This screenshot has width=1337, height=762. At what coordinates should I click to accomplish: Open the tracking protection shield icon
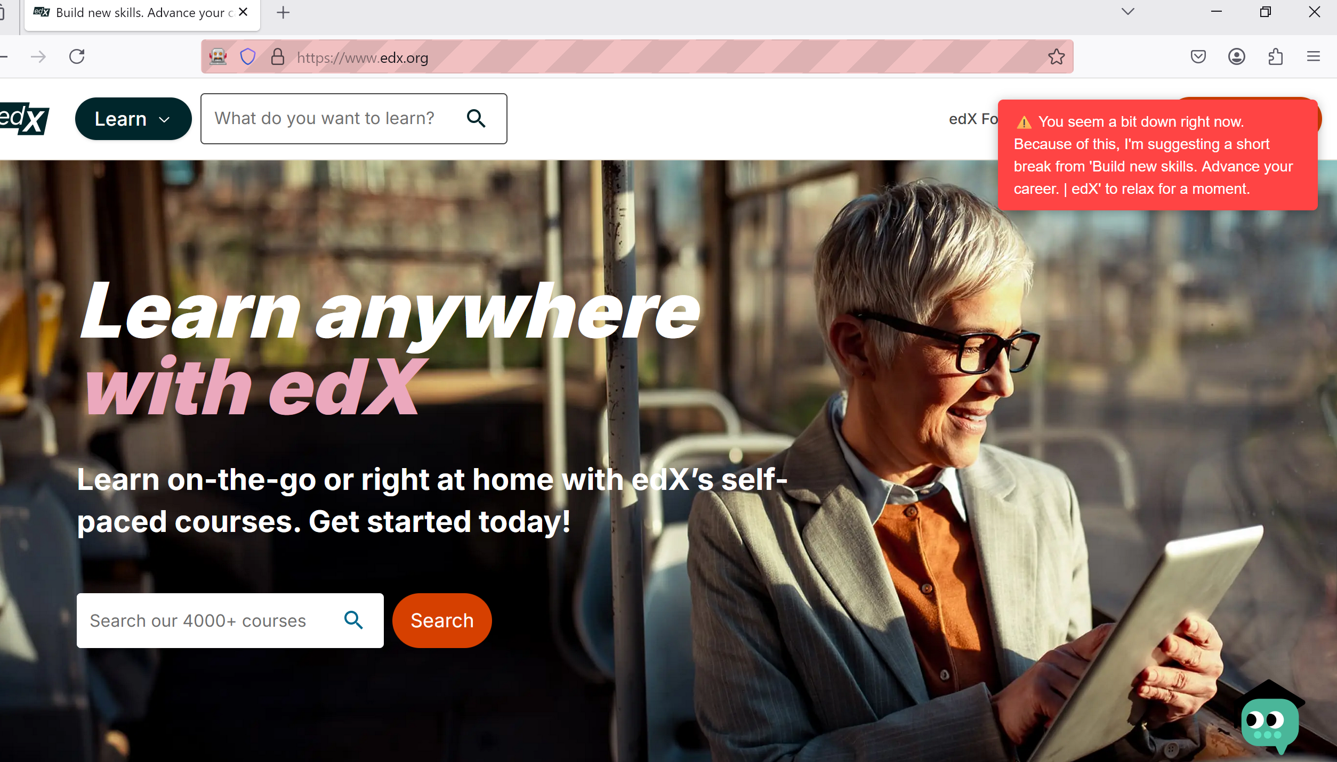248,56
